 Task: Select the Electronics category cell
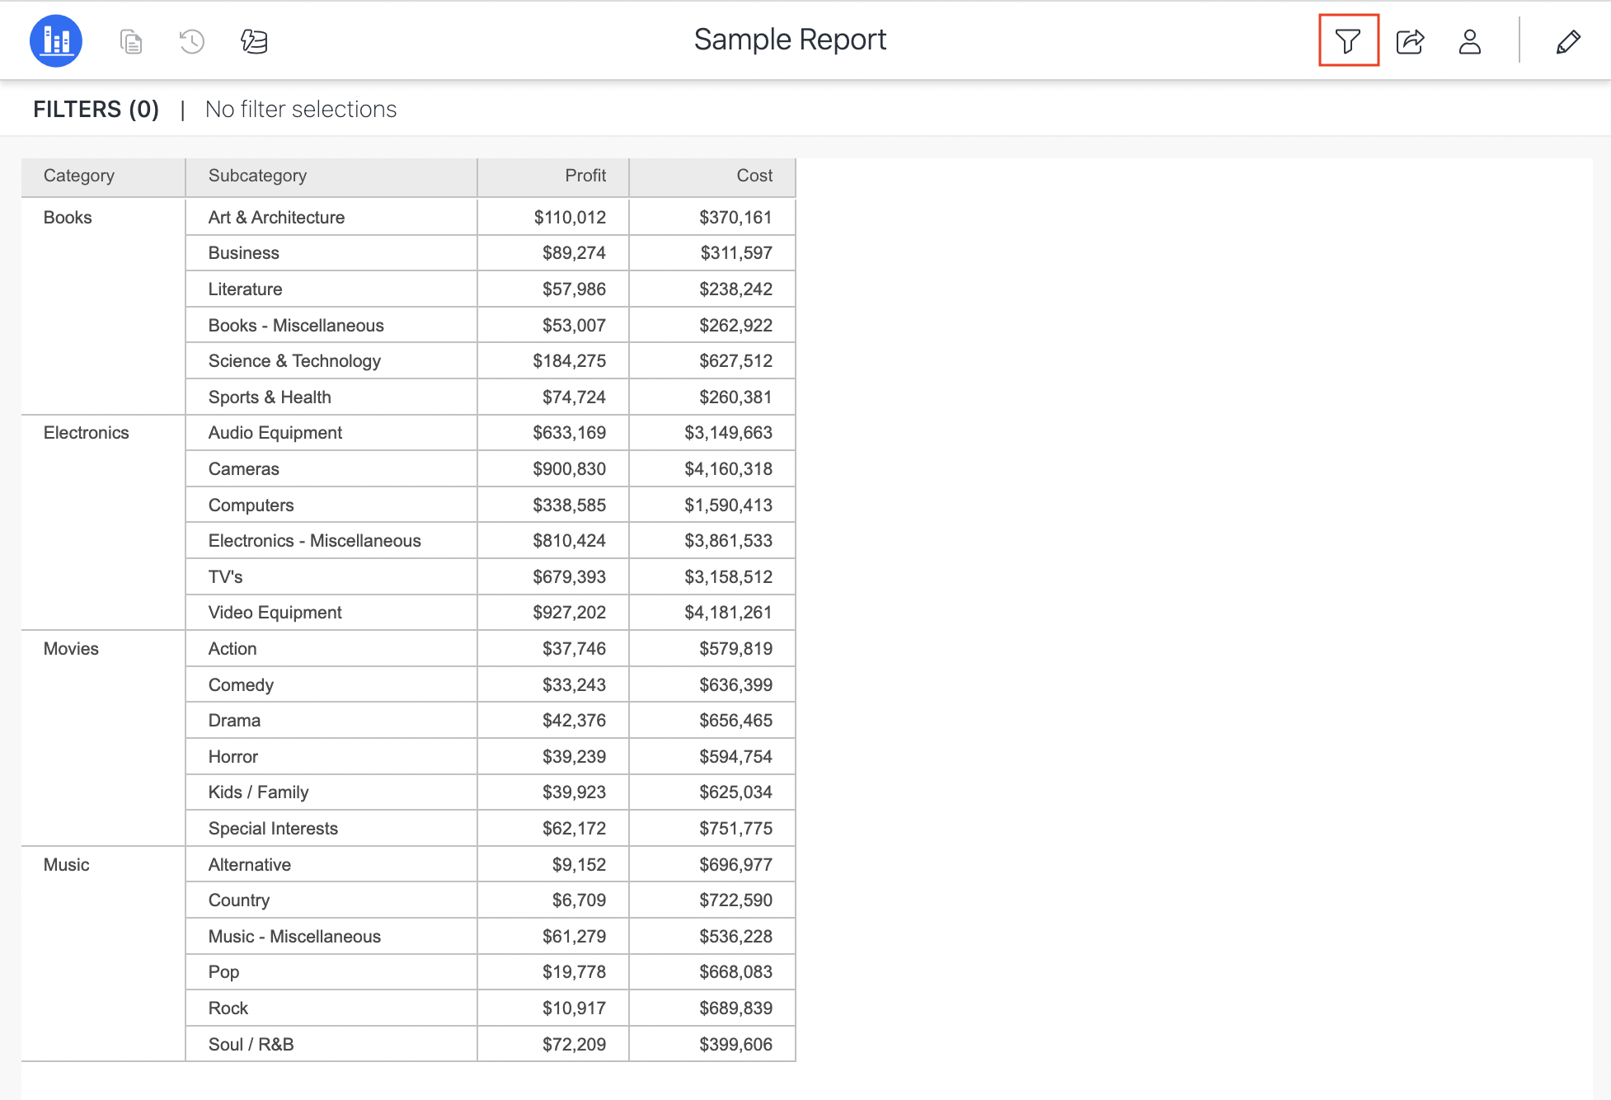[x=86, y=433]
